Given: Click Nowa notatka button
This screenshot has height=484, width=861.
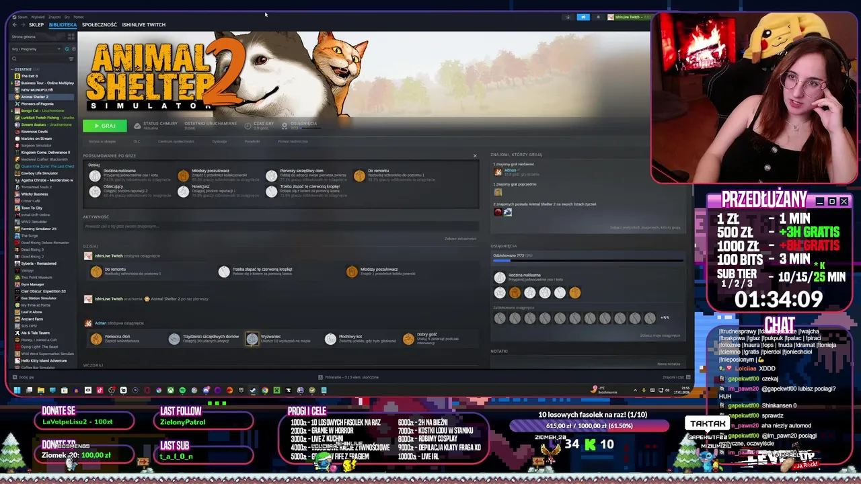Looking at the screenshot, I should coord(669,364).
